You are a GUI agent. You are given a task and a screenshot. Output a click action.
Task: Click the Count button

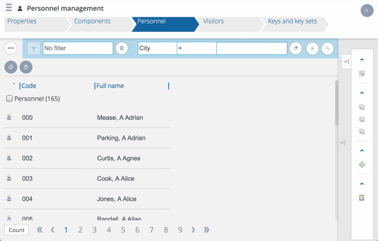coord(17,230)
